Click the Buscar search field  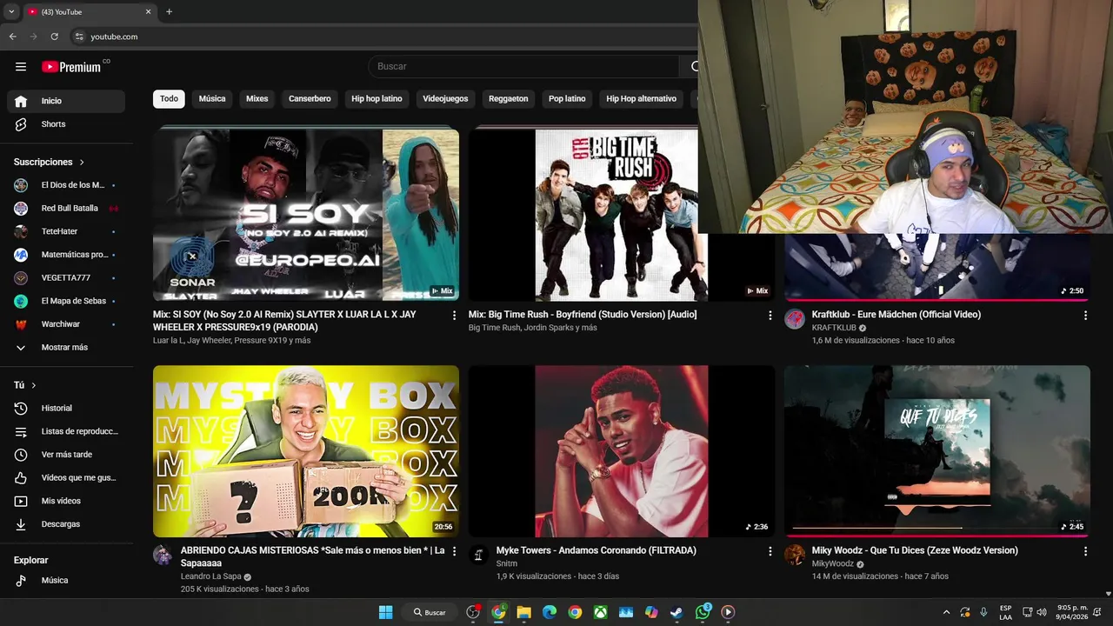[523, 67]
